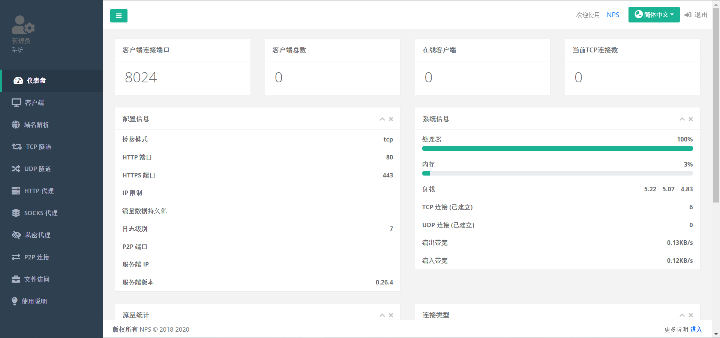Image resolution: width=720 pixels, height=338 pixels.
Task: Click the monitor icon for 客户端
Action: tap(16, 103)
